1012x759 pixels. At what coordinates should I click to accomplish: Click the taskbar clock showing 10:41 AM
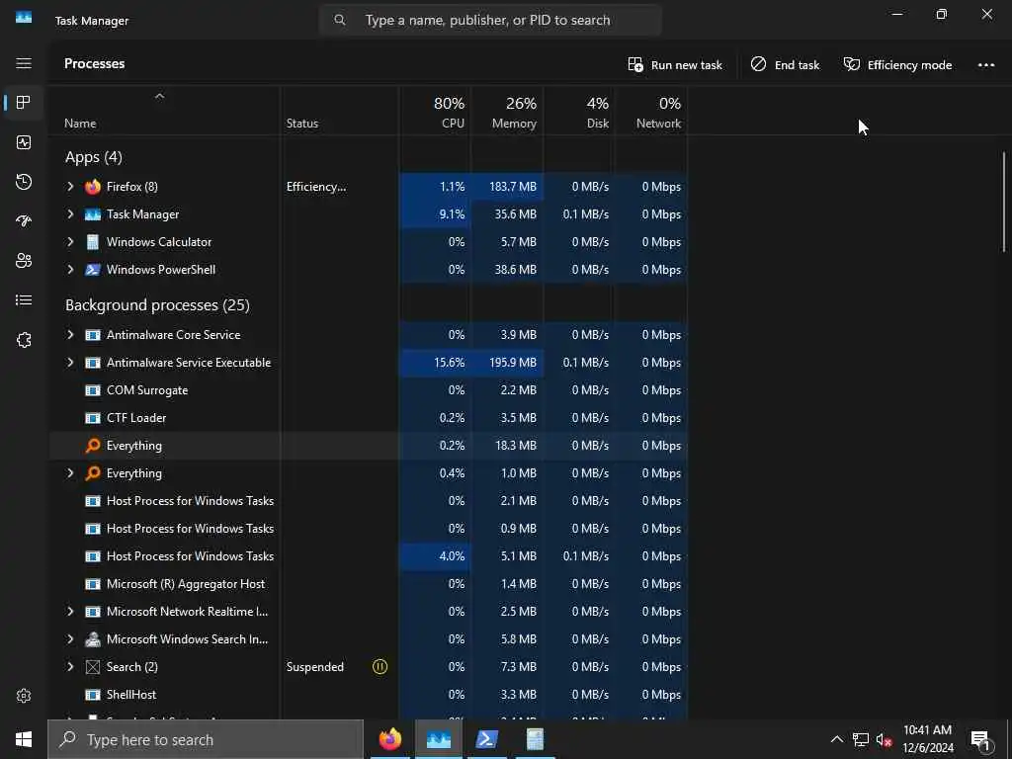click(x=927, y=739)
